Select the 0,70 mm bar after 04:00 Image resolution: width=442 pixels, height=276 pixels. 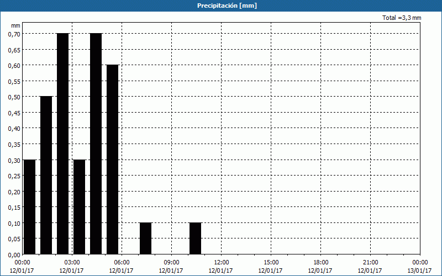click(x=96, y=144)
